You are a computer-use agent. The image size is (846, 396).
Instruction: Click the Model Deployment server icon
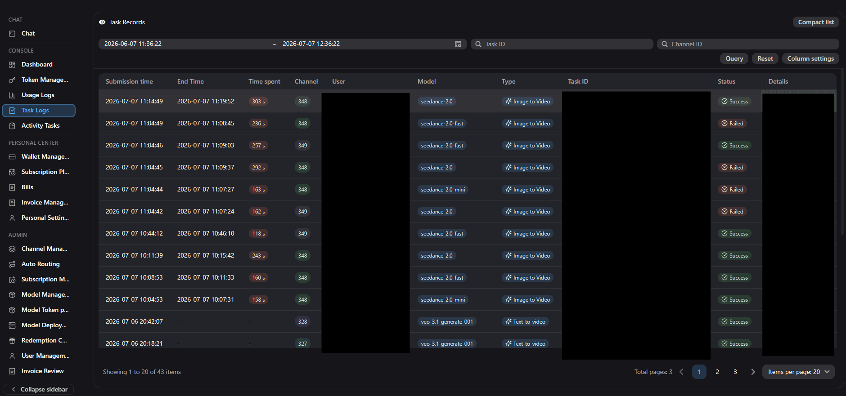(x=12, y=325)
